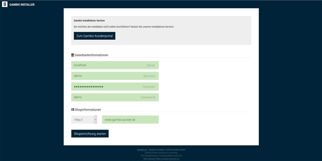Click the Gambio Installations-Service heading
This screenshot has width=322, height=161.
click(89, 21)
